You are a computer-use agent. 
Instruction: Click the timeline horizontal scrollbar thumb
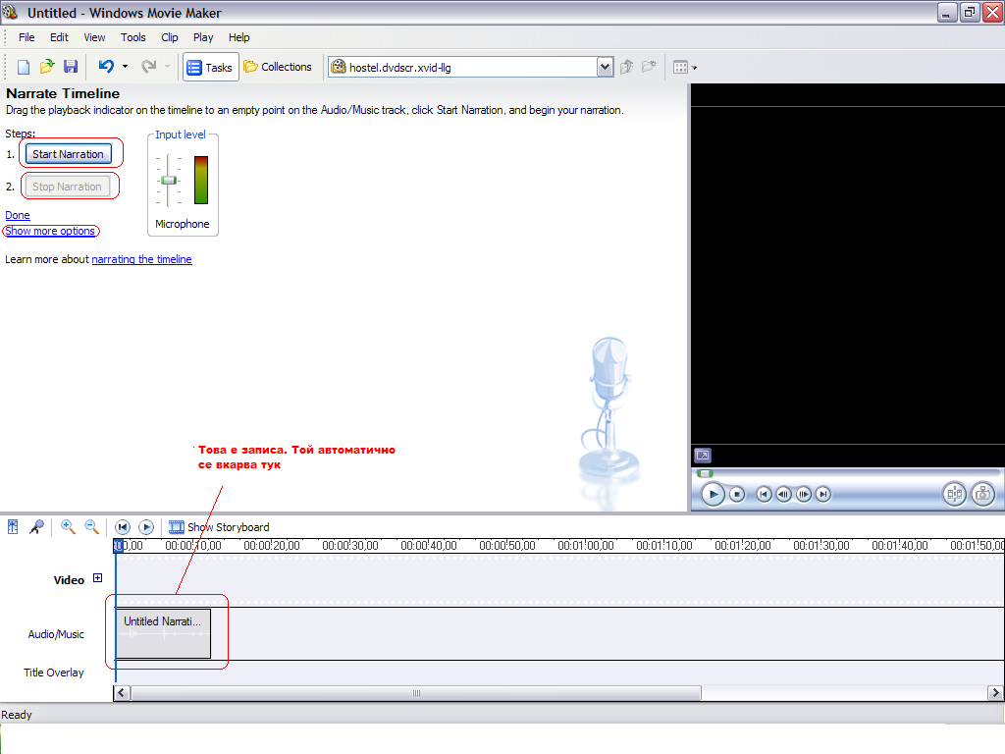point(416,693)
